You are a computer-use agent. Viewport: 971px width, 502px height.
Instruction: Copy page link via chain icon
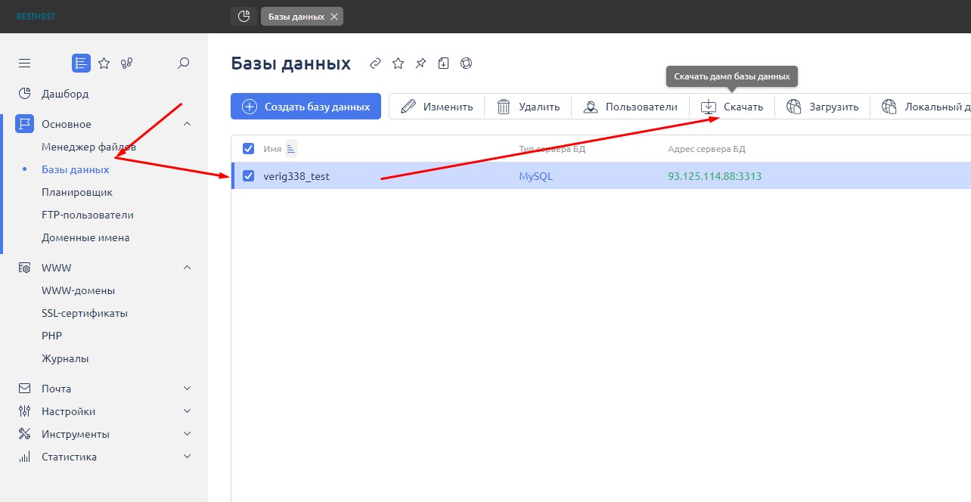pos(375,64)
